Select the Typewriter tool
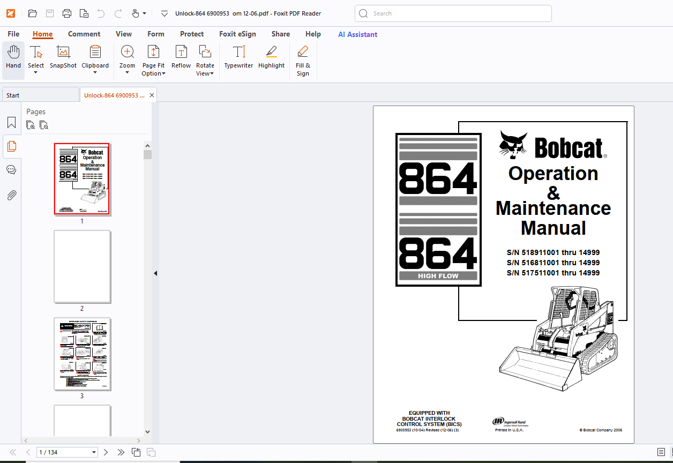The image size is (673, 463). [238, 57]
